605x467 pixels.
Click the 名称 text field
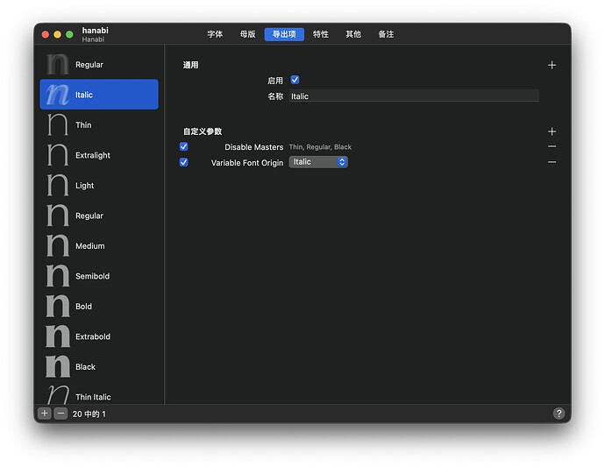click(413, 96)
